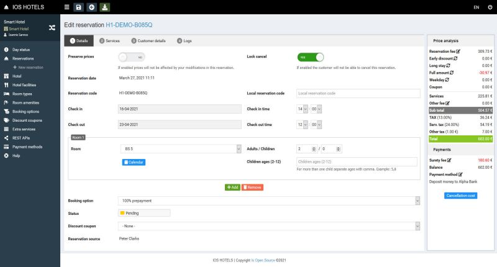
Task: Click the green download icon
Action: [105, 7]
